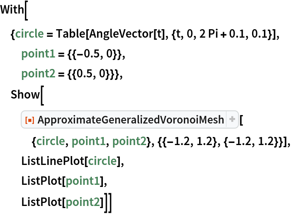Image resolution: width=294 pixels, height=214 pixels.
Task: Select point1 on the second code line
Action: pyautogui.click(x=38, y=54)
